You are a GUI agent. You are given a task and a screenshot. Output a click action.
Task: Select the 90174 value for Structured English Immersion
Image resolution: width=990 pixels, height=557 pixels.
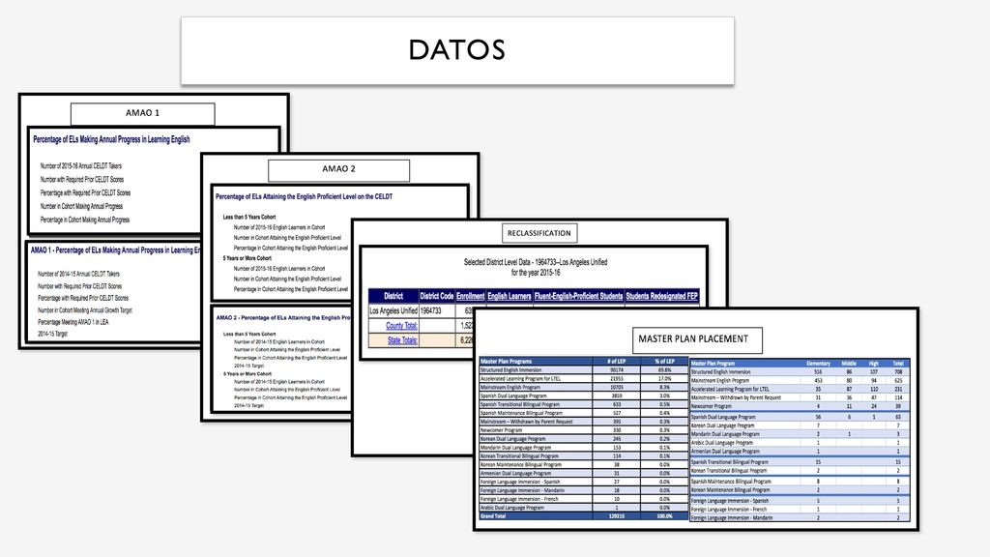click(616, 370)
